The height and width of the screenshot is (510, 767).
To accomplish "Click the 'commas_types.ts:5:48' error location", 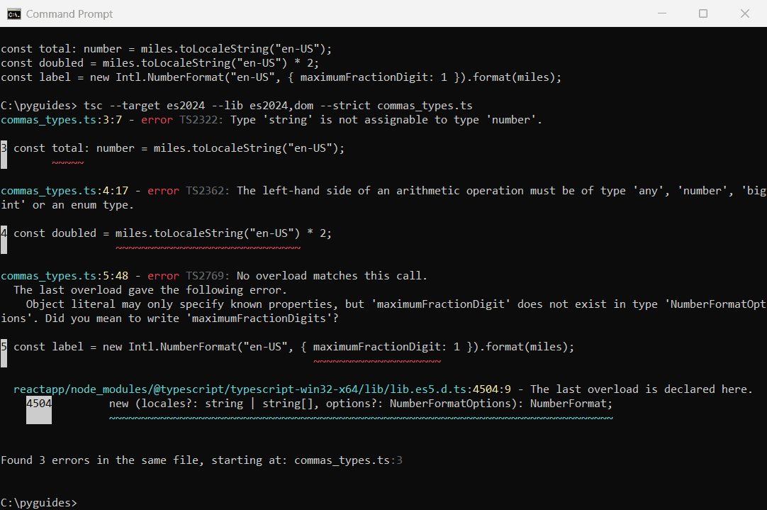I will pos(65,276).
